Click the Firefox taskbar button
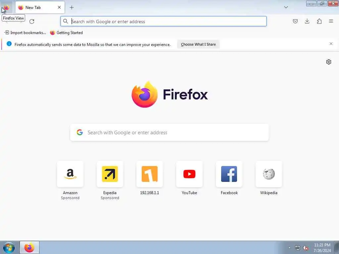Screen dimensions: 339x254 click(x=29, y=247)
